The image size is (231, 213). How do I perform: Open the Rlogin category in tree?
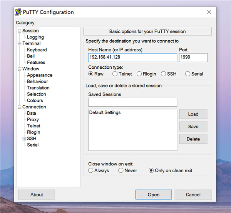pos(33,132)
